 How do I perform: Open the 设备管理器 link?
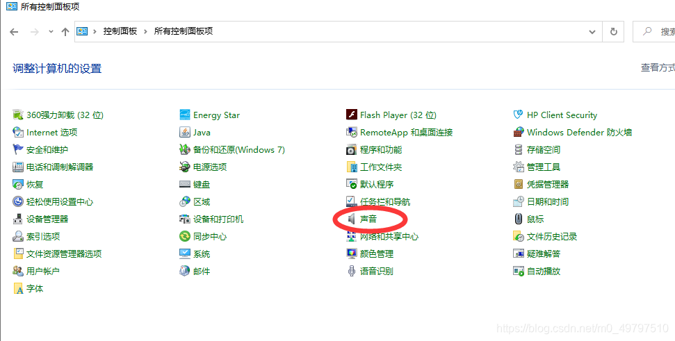47,219
